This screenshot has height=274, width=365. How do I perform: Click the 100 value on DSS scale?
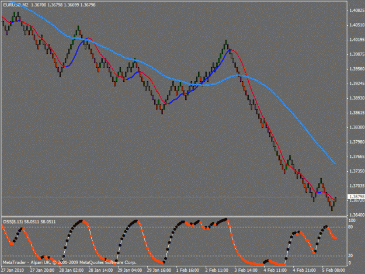click(352, 220)
